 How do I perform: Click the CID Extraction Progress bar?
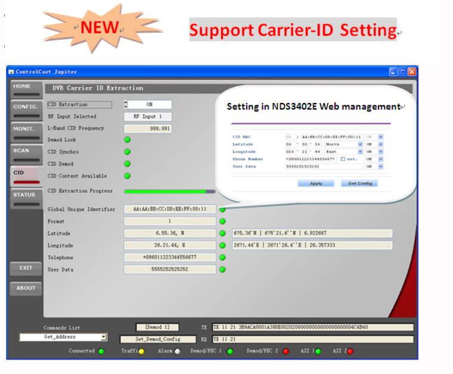pos(170,191)
